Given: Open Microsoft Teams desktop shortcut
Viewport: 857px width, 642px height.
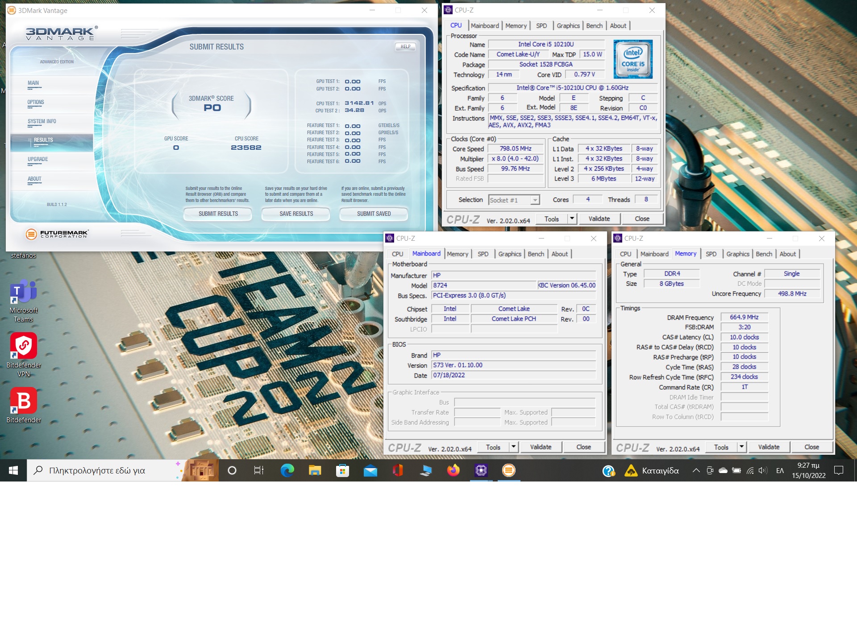Looking at the screenshot, I should (24, 301).
